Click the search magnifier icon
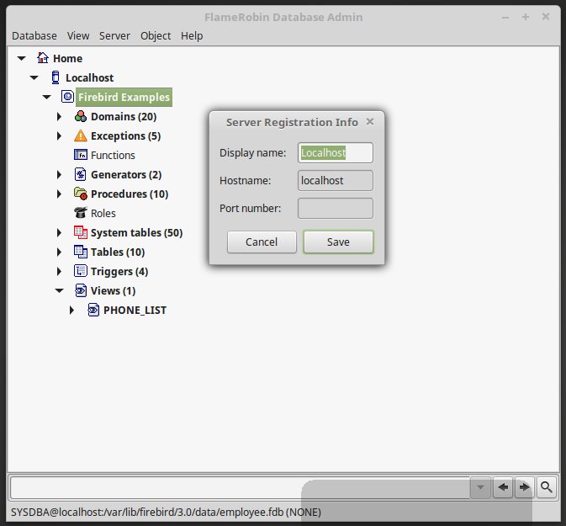566x526 pixels. (546, 486)
